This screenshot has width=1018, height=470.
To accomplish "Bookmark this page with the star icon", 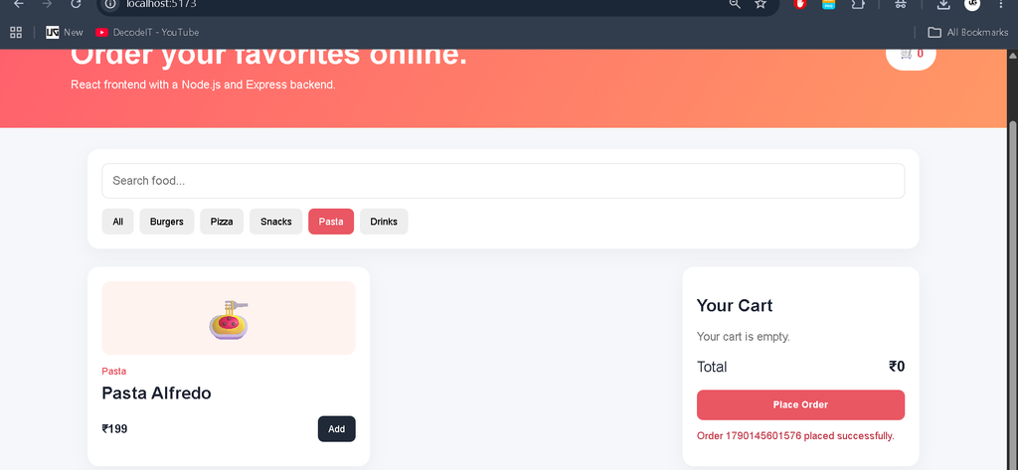I will [x=761, y=5].
